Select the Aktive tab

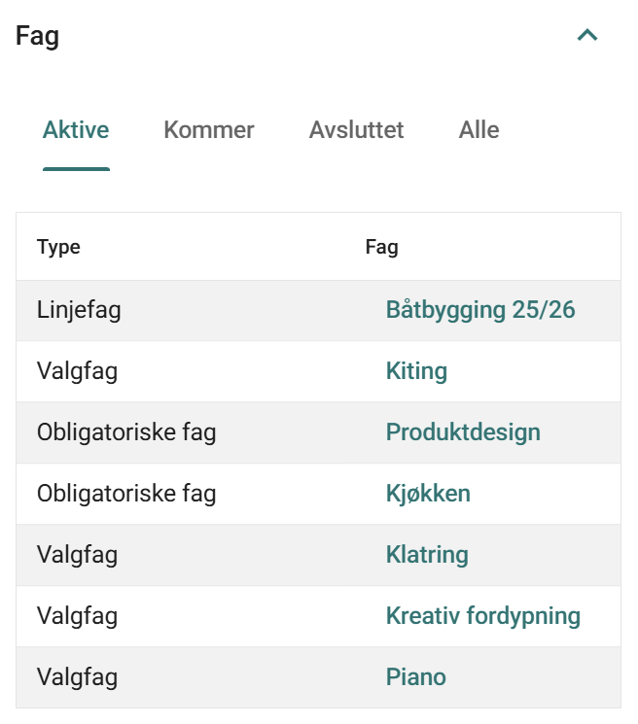[x=76, y=130]
